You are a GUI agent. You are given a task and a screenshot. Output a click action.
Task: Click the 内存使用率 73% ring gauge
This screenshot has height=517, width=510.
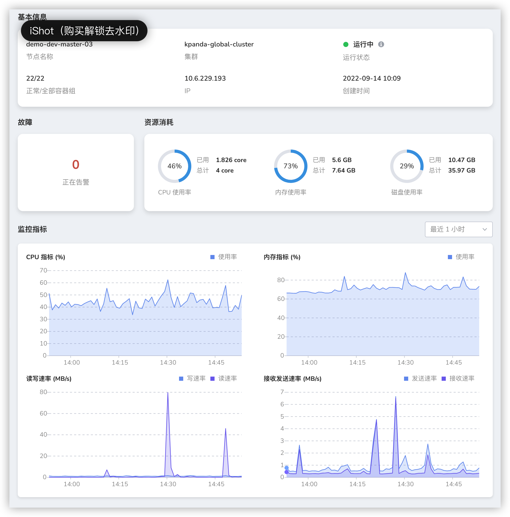(290, 166)
